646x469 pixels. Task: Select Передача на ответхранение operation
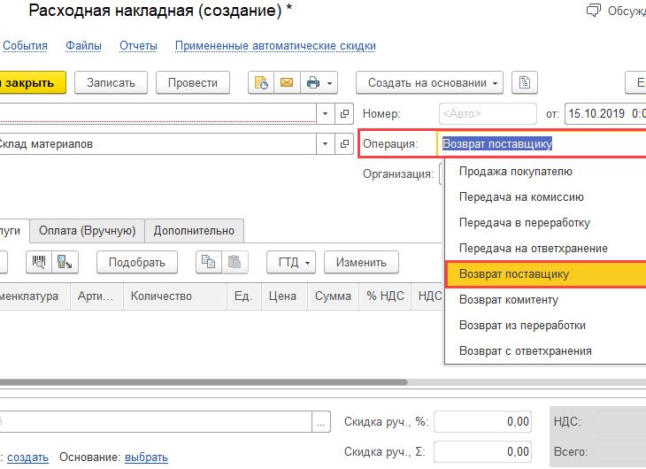point(545,248)
